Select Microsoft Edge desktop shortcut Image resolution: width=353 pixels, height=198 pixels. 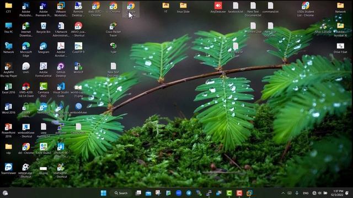[x=26, y=50]
